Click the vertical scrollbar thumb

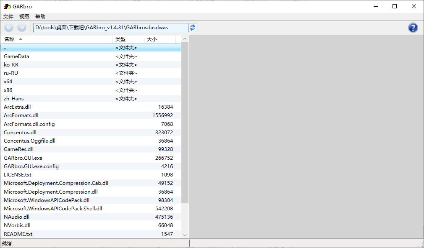(185, 123)
